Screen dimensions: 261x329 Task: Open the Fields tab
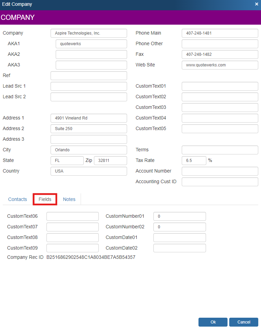point(45,199)
